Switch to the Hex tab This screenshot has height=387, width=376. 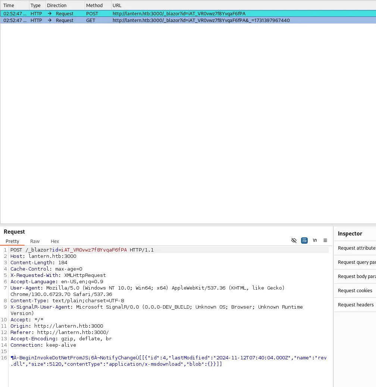[x=55, y=241]
